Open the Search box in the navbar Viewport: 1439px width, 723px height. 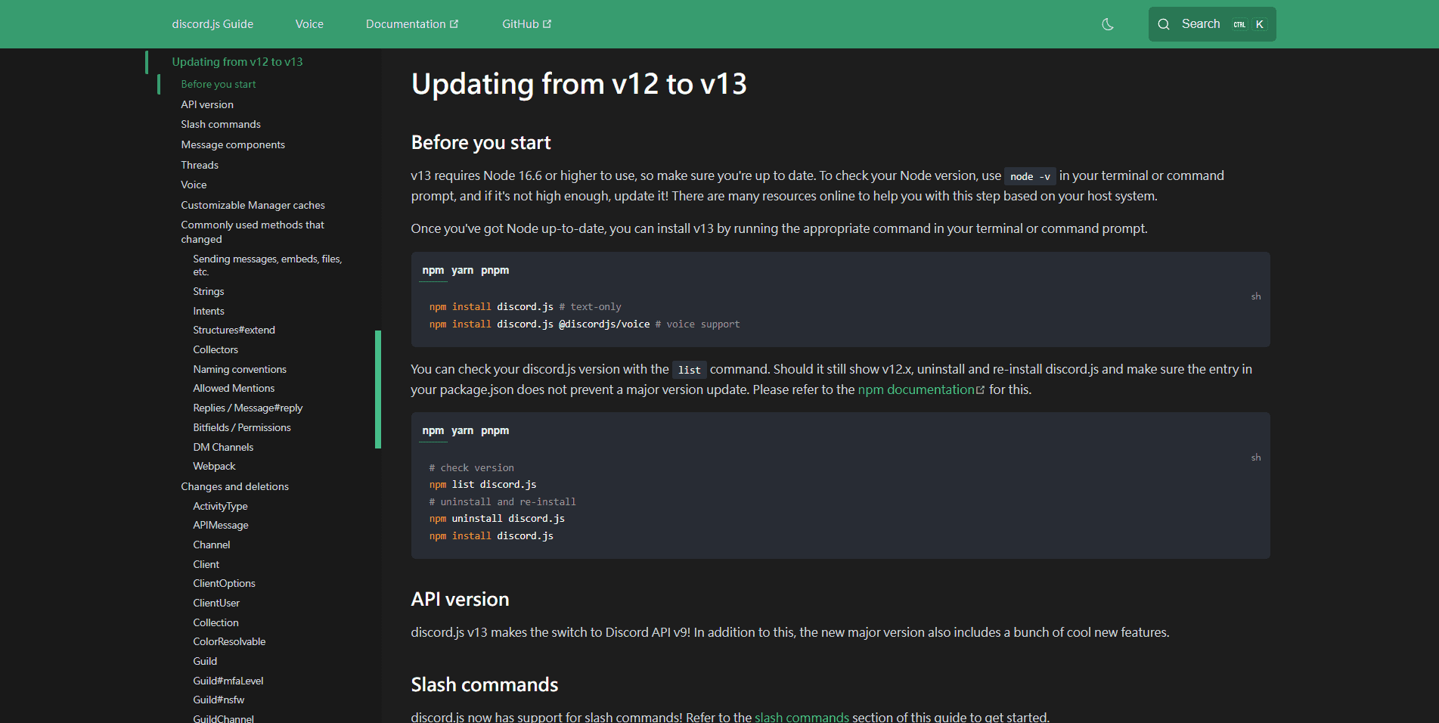pyautogui.click(x=1211, y=24)
